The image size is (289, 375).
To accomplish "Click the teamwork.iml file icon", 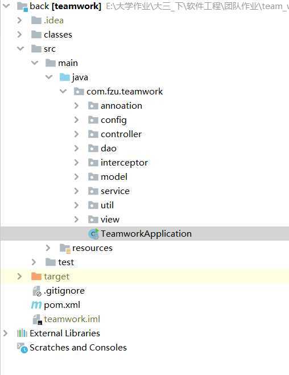I will (38, 319).
